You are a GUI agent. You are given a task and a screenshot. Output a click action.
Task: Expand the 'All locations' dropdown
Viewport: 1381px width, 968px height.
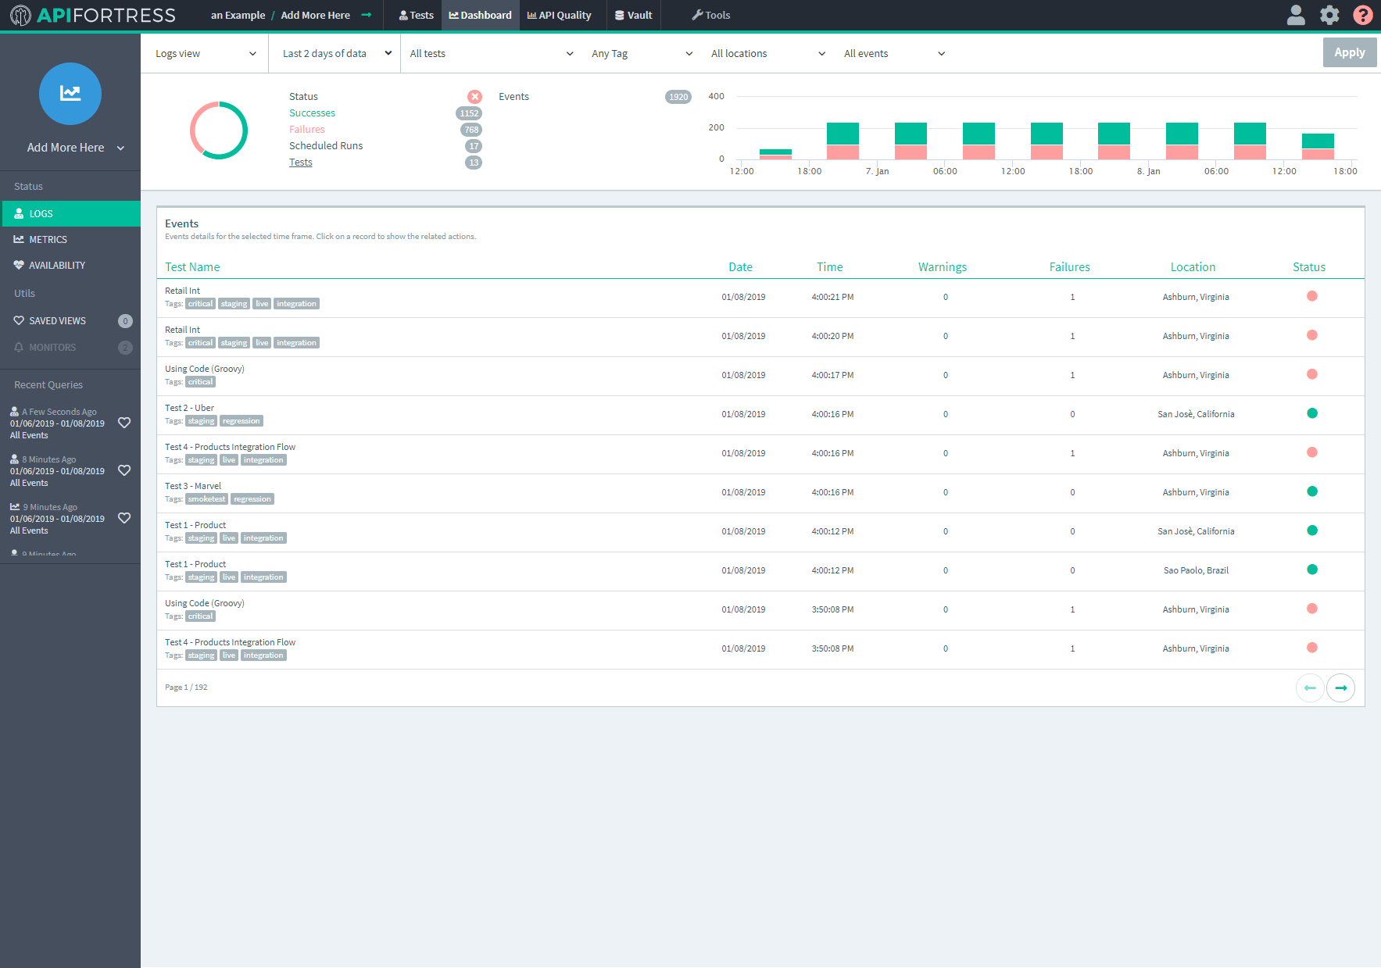point(766,53)
